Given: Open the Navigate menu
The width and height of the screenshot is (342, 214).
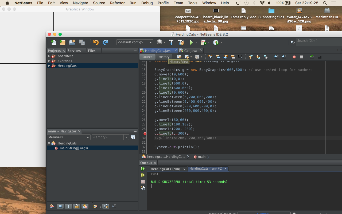Looking at the screenshot, I should coord(80,3).
